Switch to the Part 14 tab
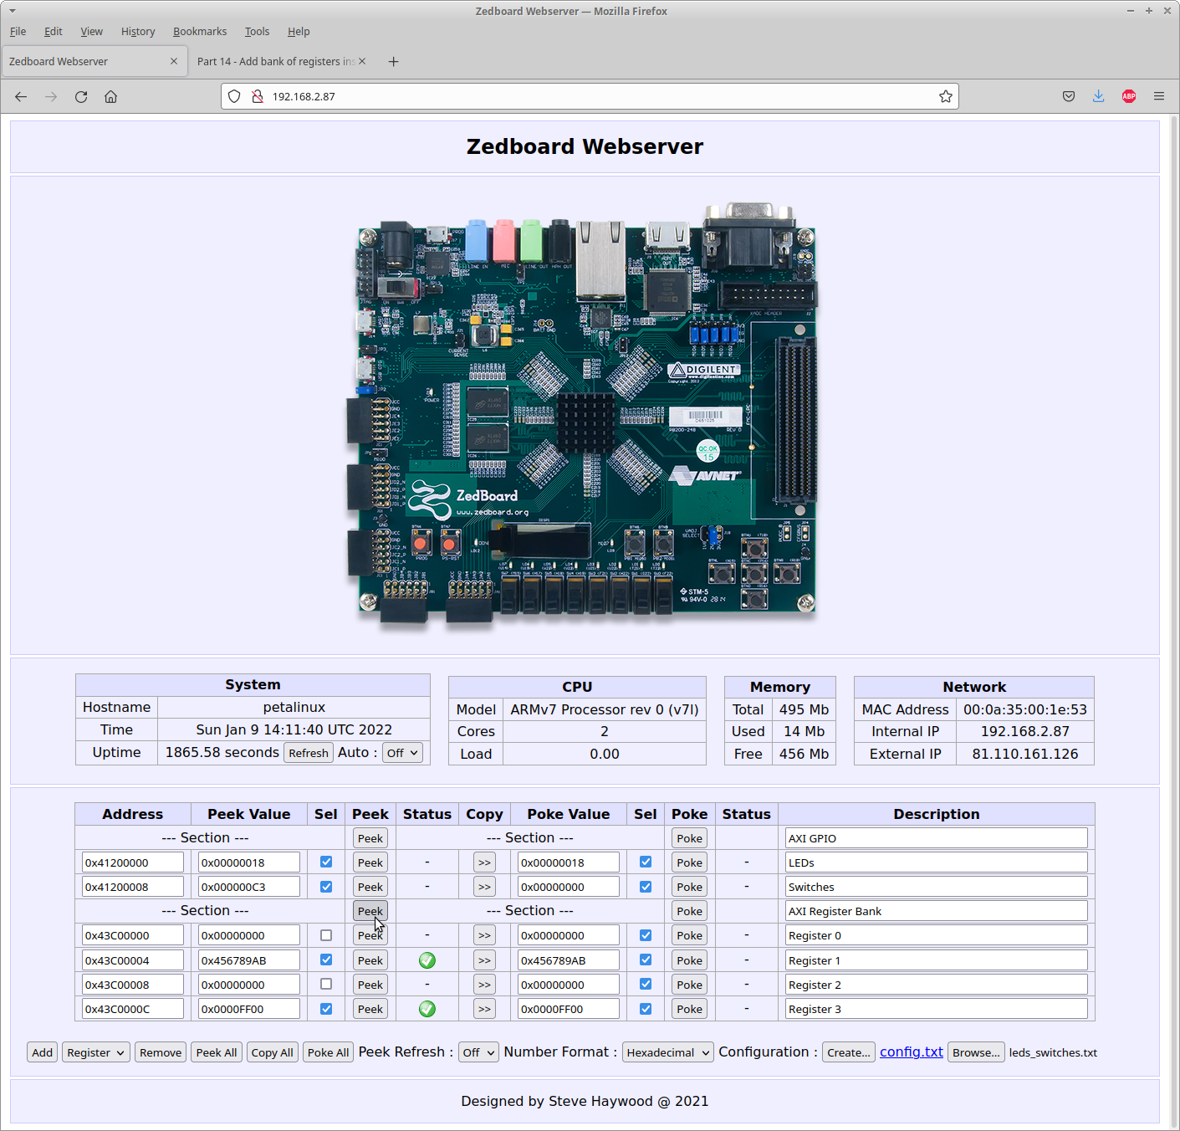This screenshot has height=1131, width=1180. click(x=275, y=62)
